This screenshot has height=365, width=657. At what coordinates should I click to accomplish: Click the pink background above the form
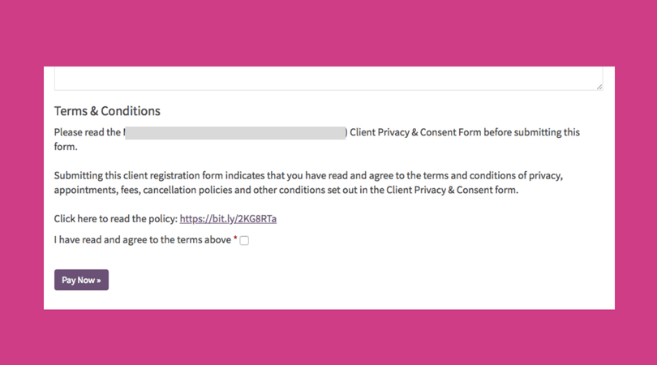pos(324,32)
